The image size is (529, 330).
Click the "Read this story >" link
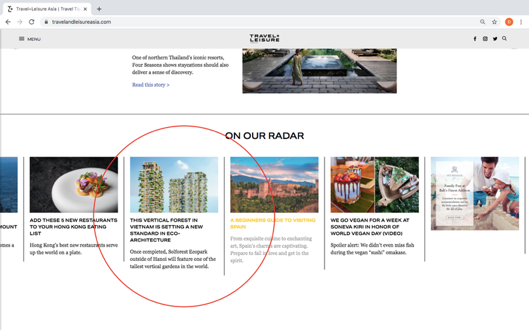tap(151, 85)
